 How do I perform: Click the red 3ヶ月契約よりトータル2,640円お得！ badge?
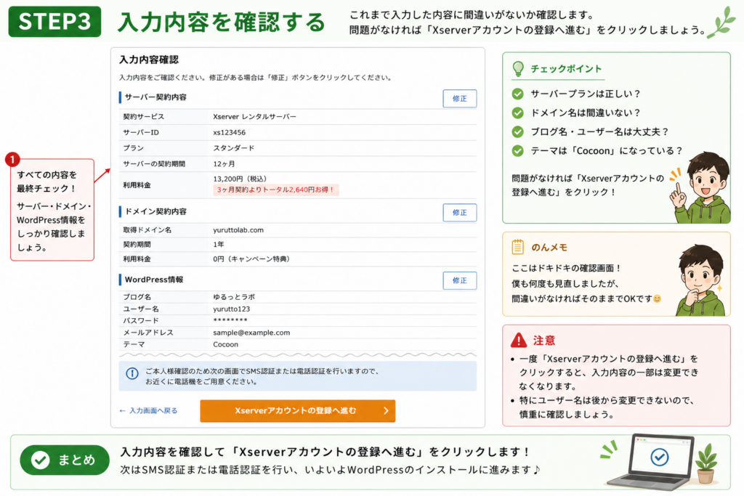pyautogui.click(x=275, y=190)
